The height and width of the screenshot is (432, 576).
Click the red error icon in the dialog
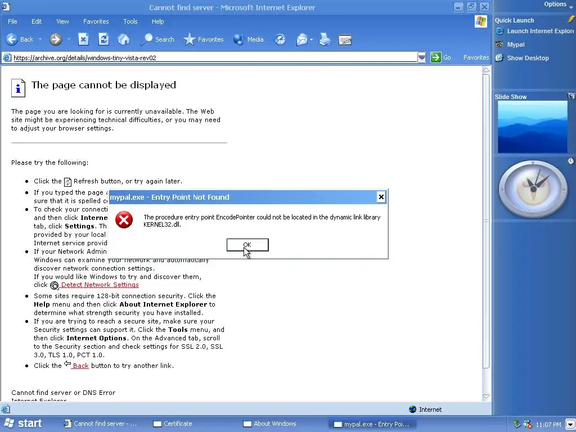(124, 220)
